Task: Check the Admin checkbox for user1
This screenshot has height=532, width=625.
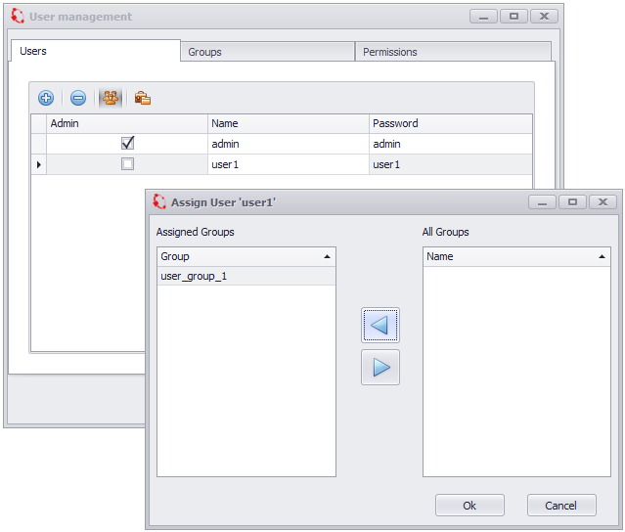Action: coord(127,164)
